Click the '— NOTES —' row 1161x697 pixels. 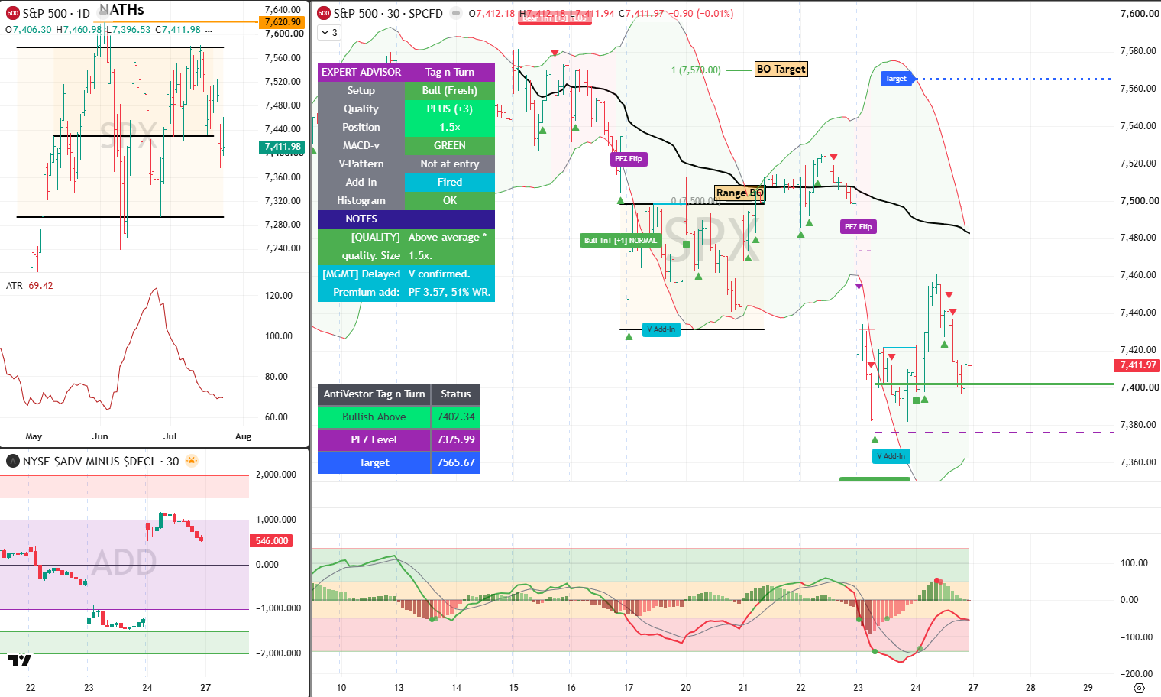406,219
